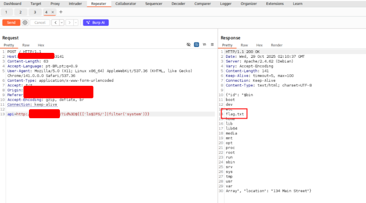Select the Response Render tab
The width and height of the screenshot is (366, 203).
(277, 45)
